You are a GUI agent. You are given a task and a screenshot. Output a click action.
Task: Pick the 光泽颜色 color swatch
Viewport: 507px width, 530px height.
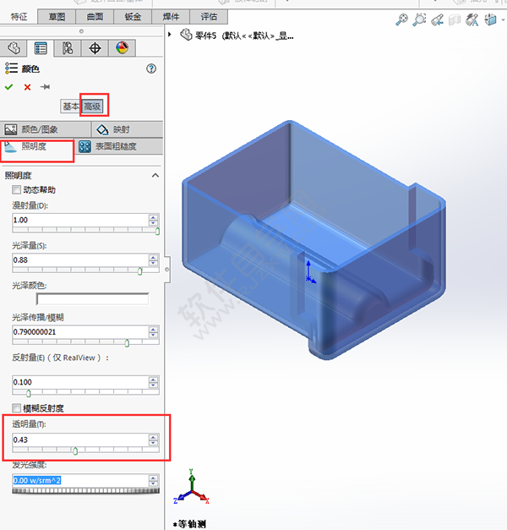[x=93, y=299]
